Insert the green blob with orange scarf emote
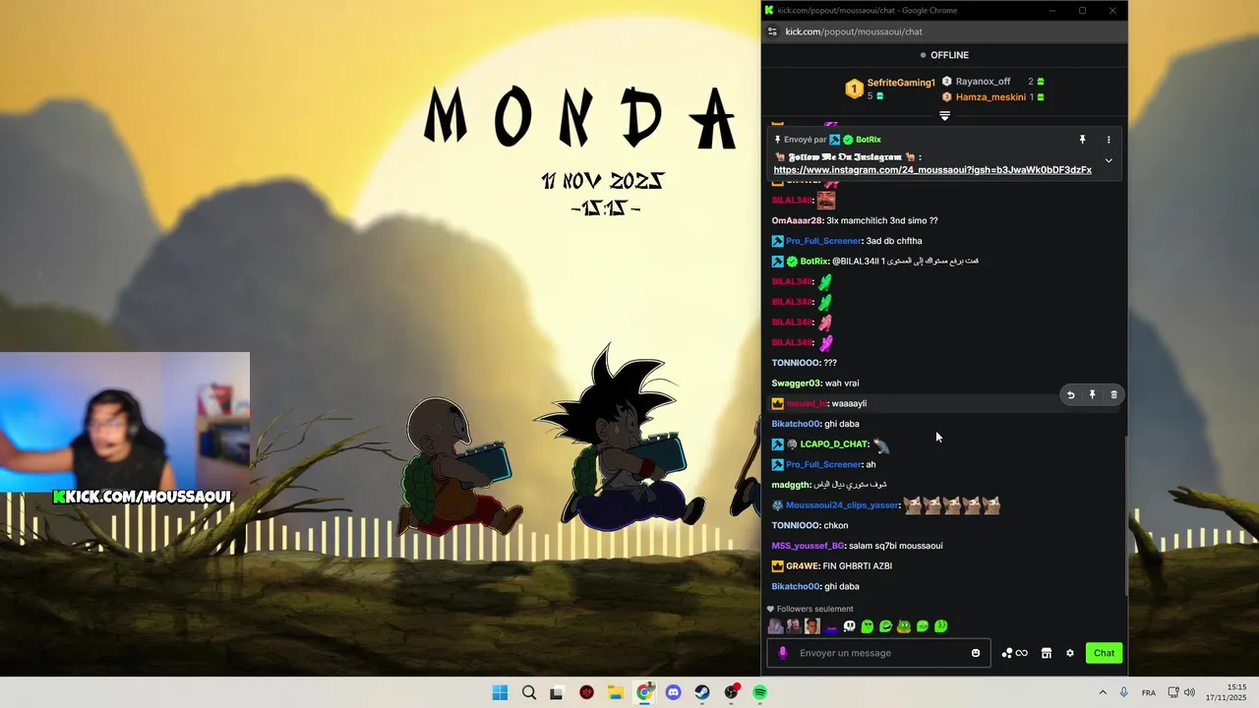The width and height of the screenshot is (1259, 708). point(904,626)
